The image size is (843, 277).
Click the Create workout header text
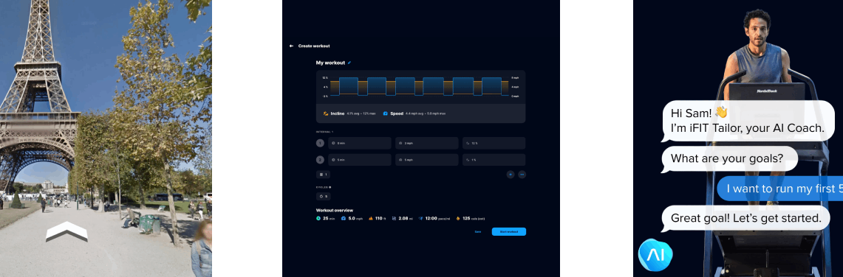[314, 46]
